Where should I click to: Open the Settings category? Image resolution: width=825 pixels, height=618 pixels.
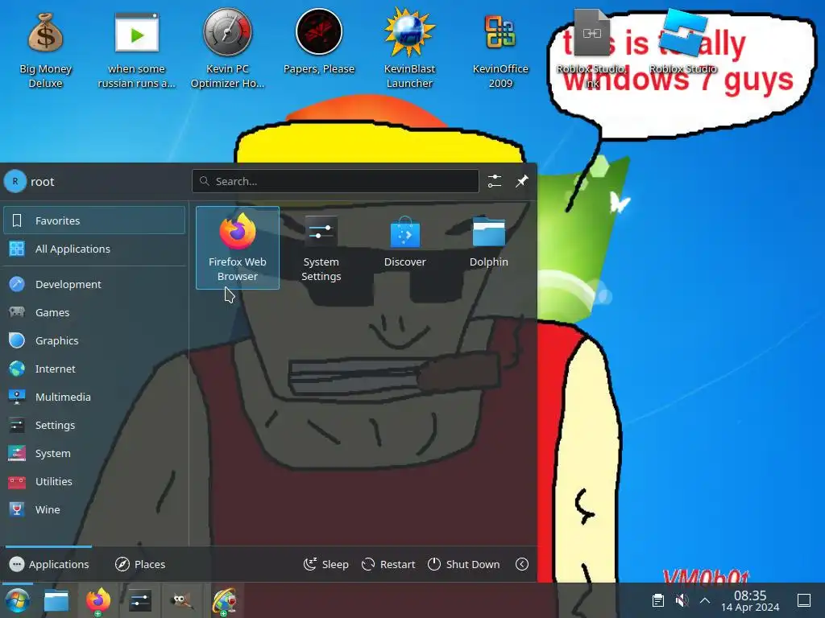[94, 425]
